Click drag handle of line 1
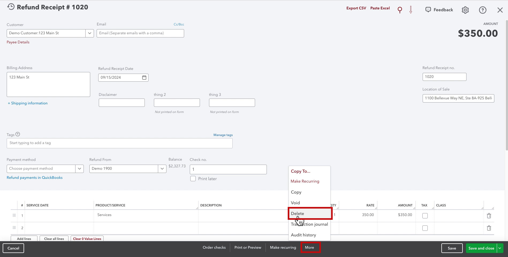Screen dimensions: 508x257 tap(14, 215)
